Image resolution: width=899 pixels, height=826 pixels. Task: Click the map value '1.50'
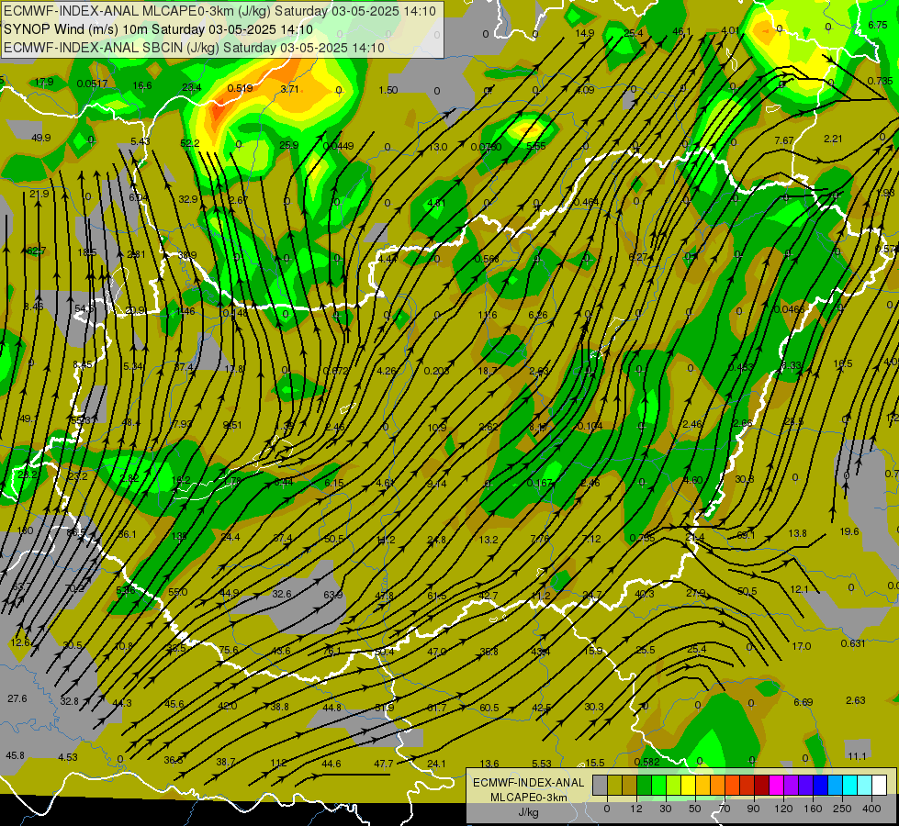coord(388,90)
